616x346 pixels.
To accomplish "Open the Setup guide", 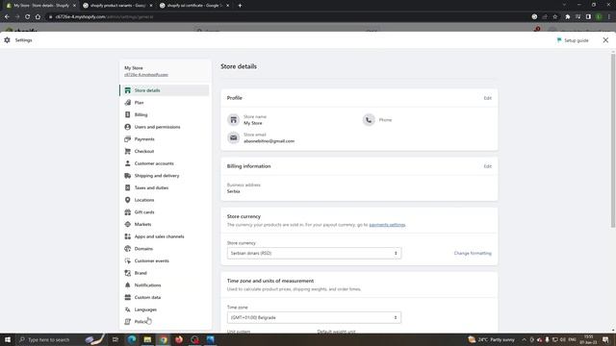I will point(573,40).
